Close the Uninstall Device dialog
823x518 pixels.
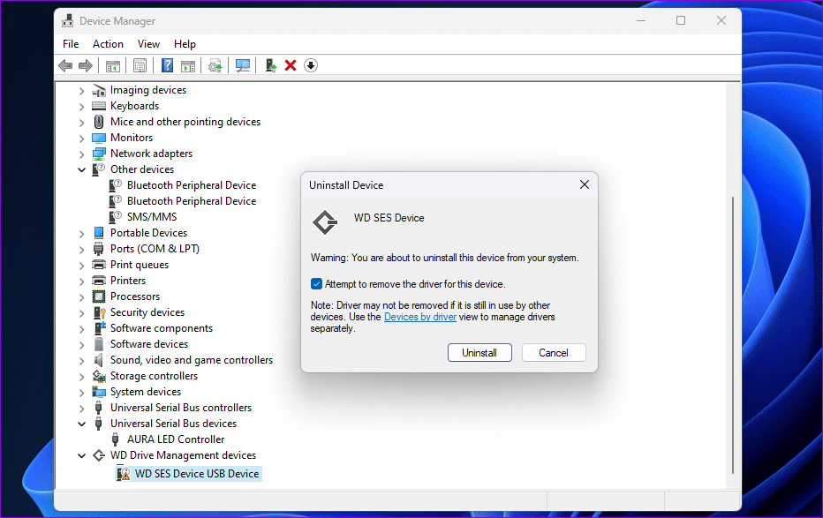pos(585,184)
